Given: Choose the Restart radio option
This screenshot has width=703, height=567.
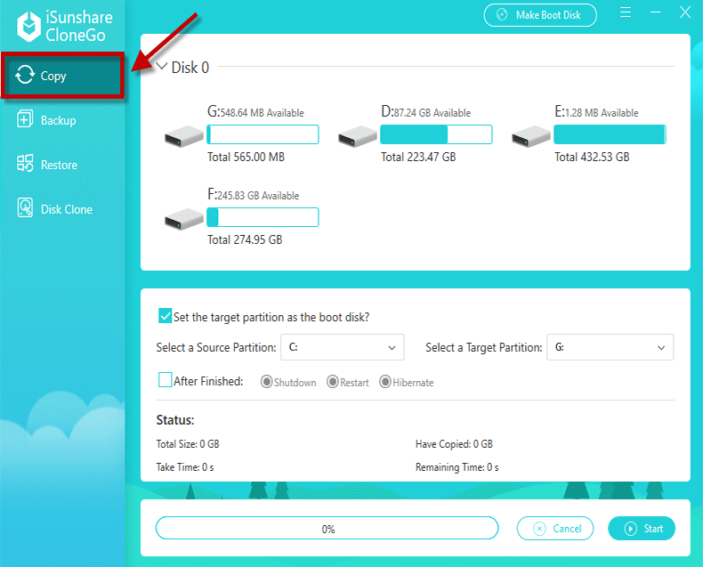Looking at the screenshot, I should [x=332, y=382].
